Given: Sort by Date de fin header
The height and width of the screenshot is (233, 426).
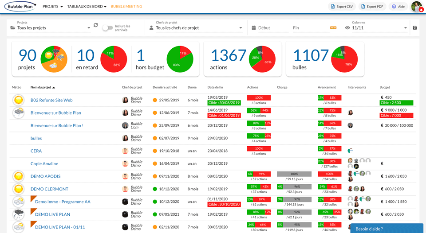Looking at the screenshot, I should [215, 87].
